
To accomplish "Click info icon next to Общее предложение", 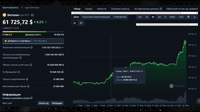I will click(27, 79).
